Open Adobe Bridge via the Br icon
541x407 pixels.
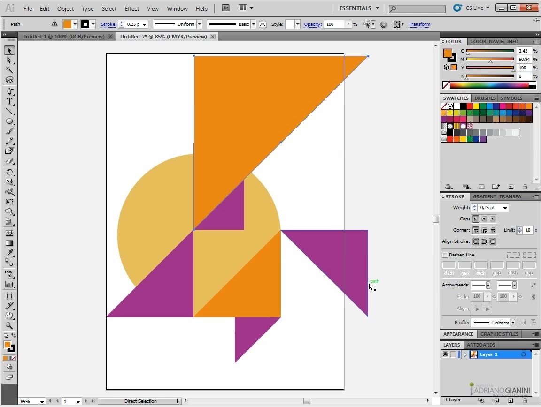coord(225,8)
